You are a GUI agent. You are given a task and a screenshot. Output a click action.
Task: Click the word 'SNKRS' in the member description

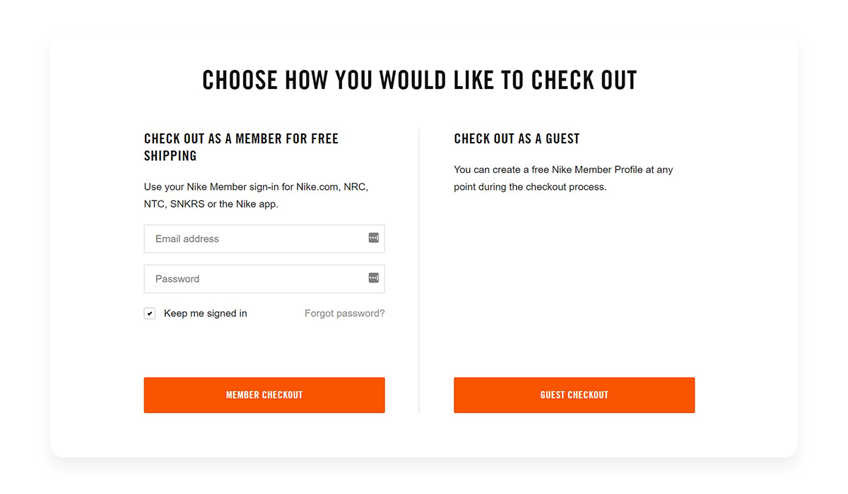tap(187, 204)
